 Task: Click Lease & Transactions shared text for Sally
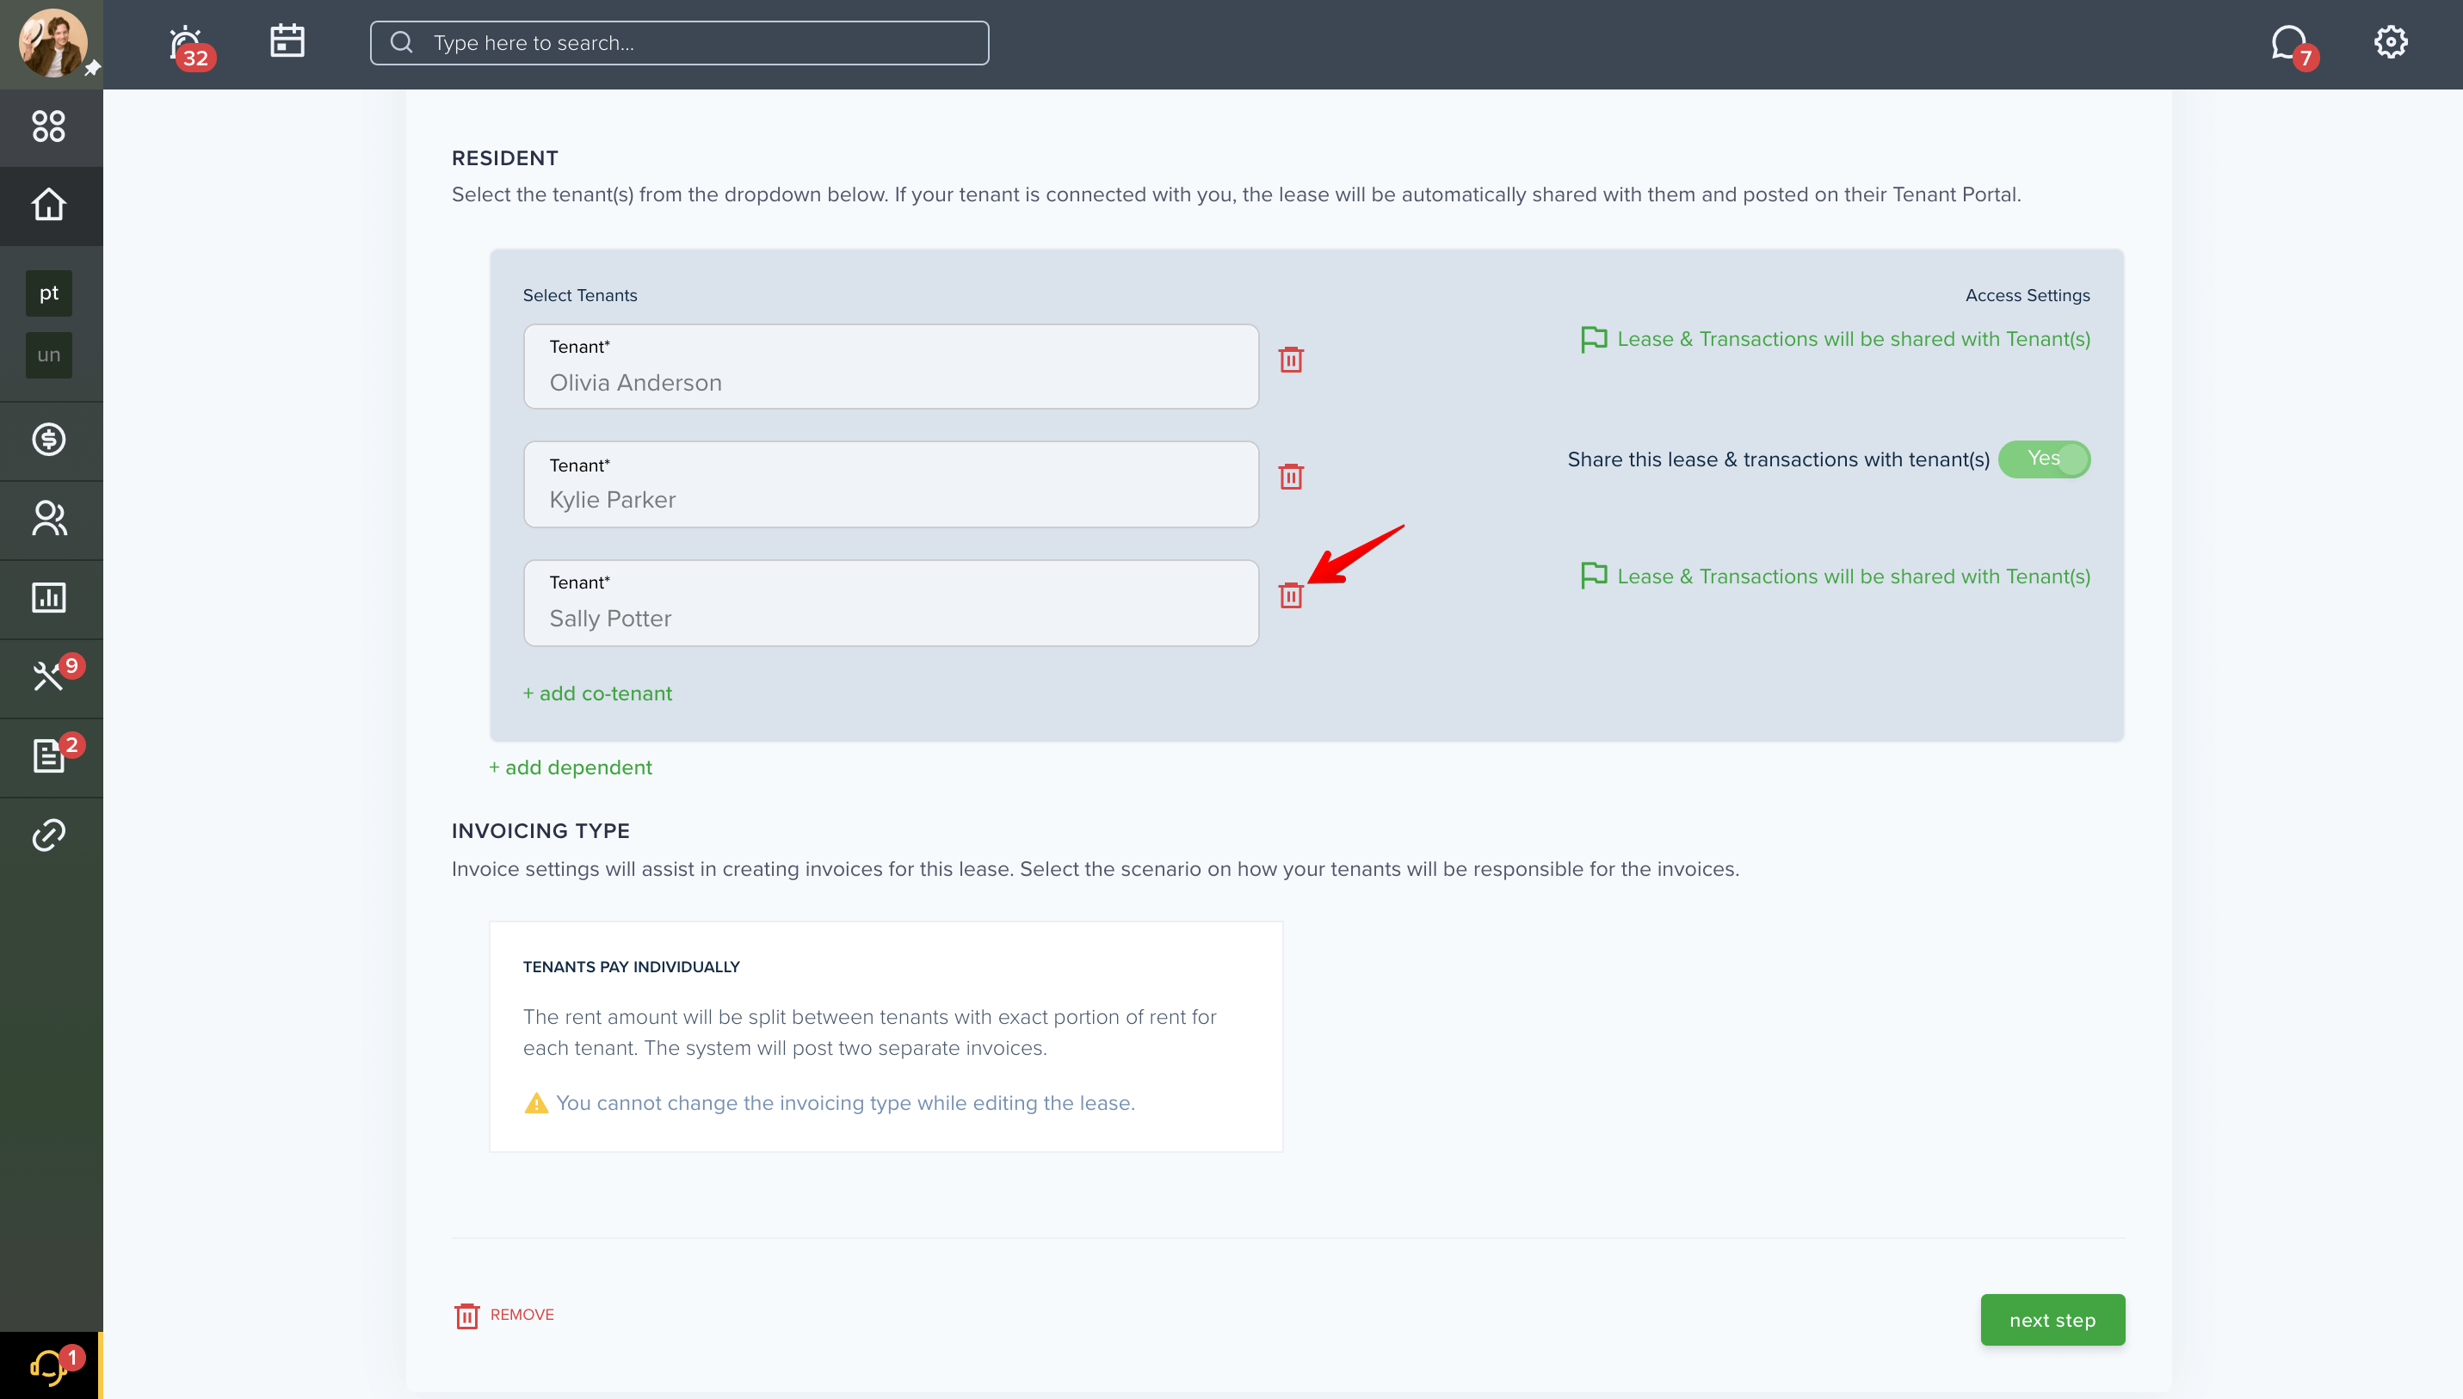tap(1854, 576)
